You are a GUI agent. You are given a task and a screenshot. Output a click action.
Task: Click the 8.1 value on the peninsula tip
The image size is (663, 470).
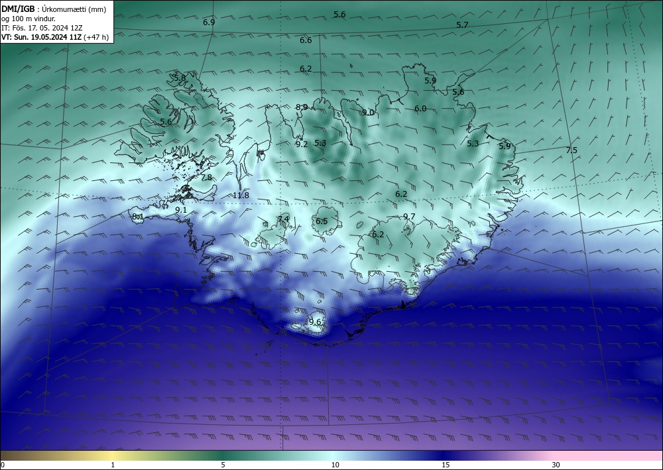(138, 217)
